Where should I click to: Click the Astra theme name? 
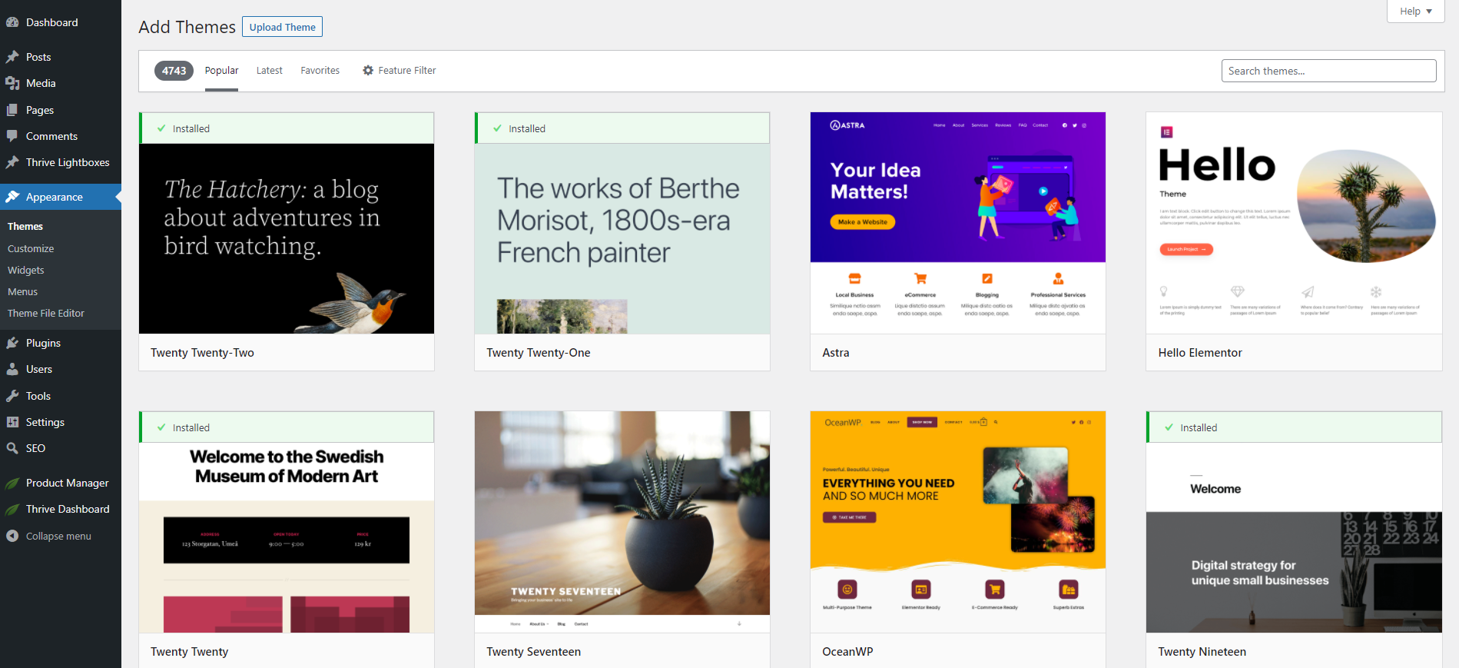pyautogui.click(x=836, y=353)
